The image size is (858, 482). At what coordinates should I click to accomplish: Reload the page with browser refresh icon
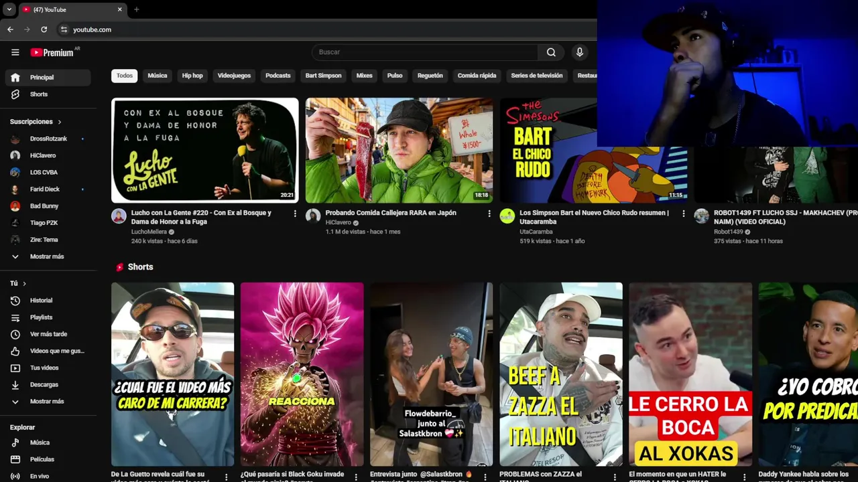44,29
